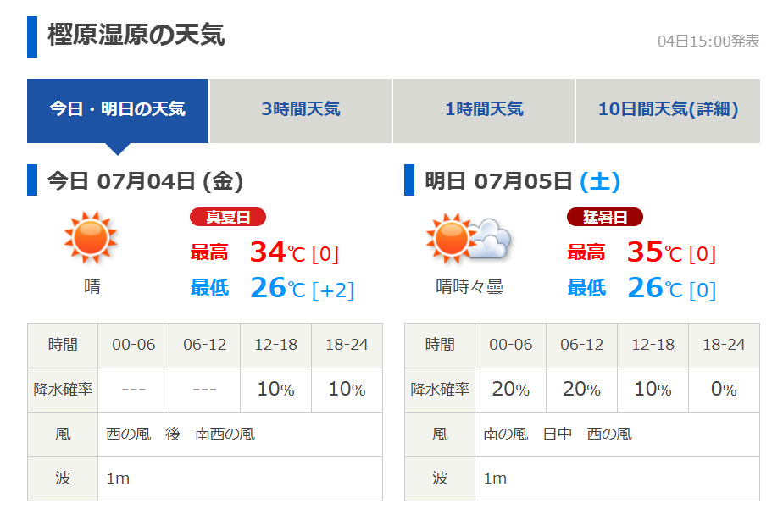Open the 10日間天気(詳細) tab

pyautogui.click(x=668, y=111)
